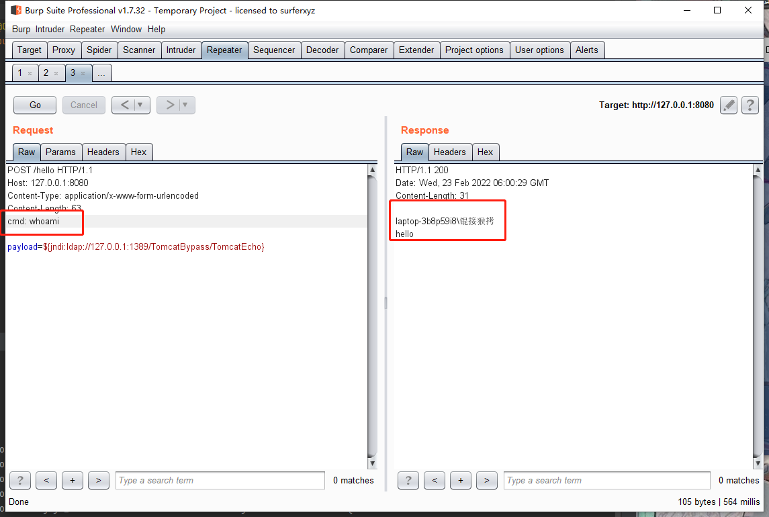Select Repeater sub-tab 1

click(x=20, y=73)
